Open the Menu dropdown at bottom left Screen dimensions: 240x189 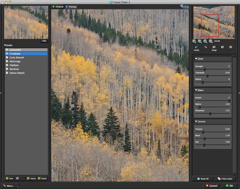point(11,186)
